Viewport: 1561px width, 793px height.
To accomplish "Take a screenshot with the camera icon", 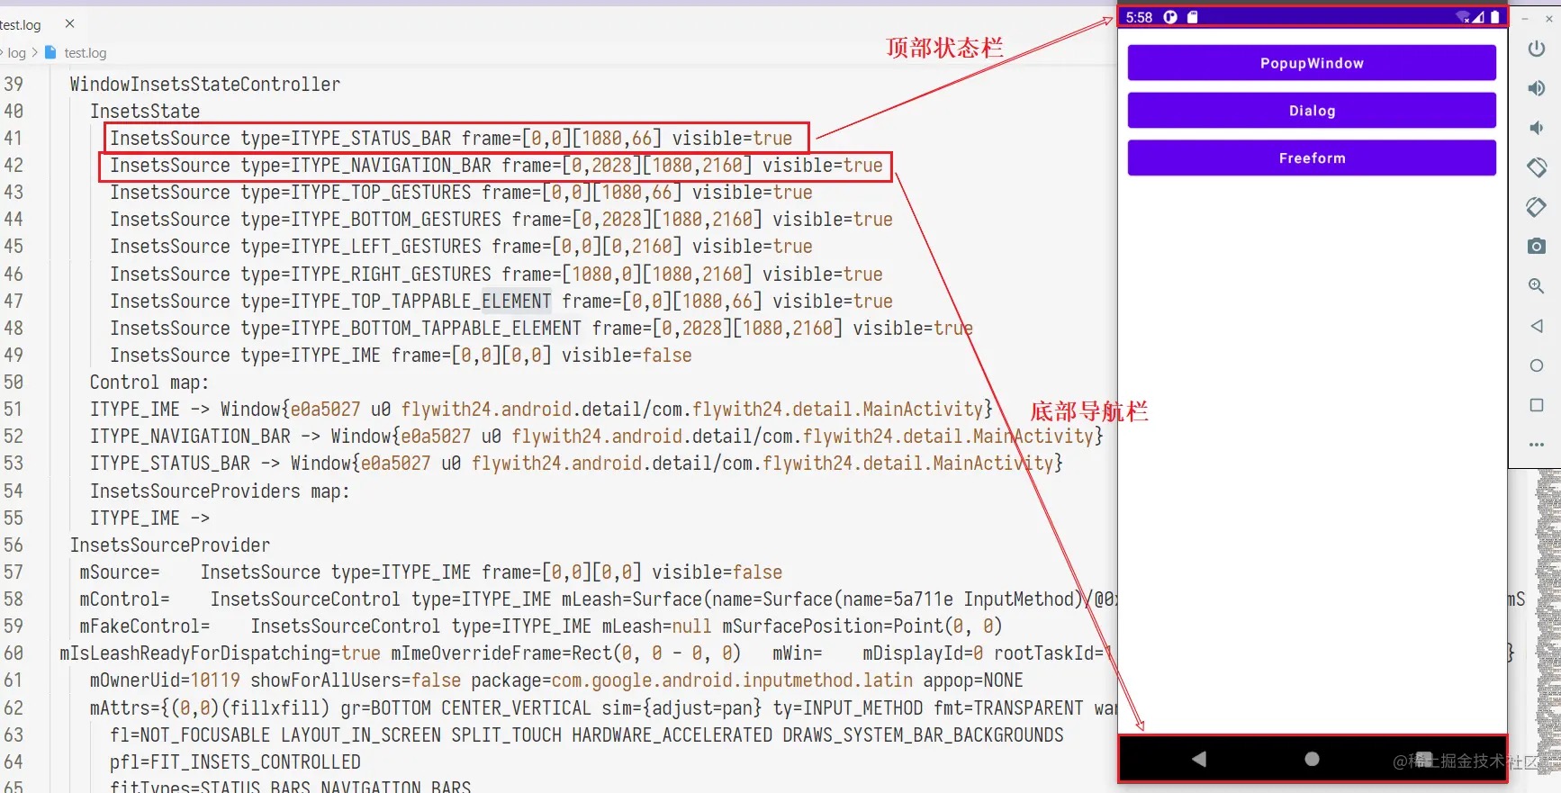I will point(1536,247).
